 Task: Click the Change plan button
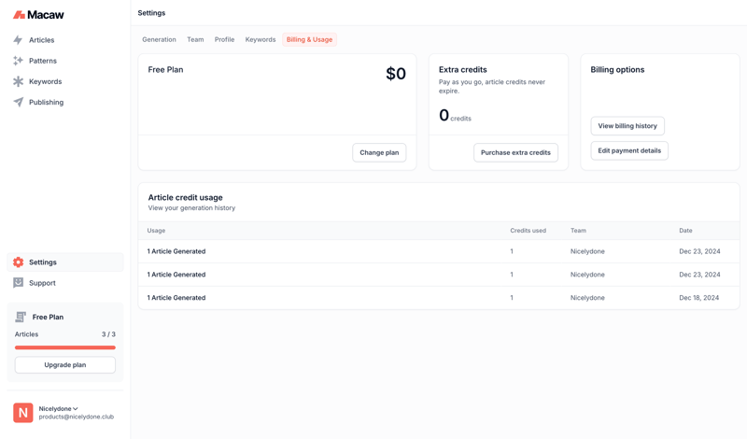(x=379, y=152)
